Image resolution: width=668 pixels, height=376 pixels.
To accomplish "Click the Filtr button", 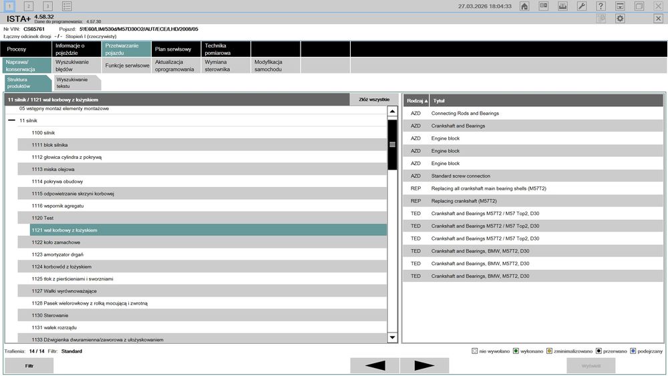I will tap(29, 365).
